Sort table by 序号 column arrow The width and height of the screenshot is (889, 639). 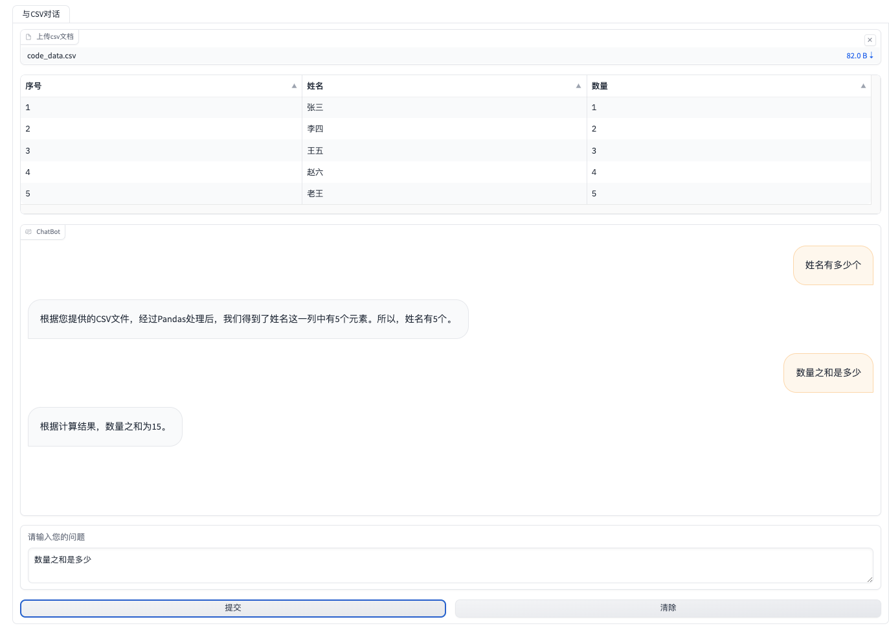tap(294, 86)
